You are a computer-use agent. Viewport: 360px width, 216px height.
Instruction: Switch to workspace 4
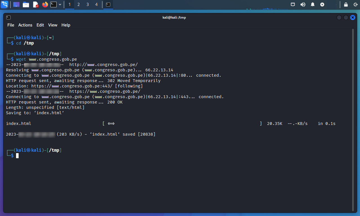coord(97,5)
